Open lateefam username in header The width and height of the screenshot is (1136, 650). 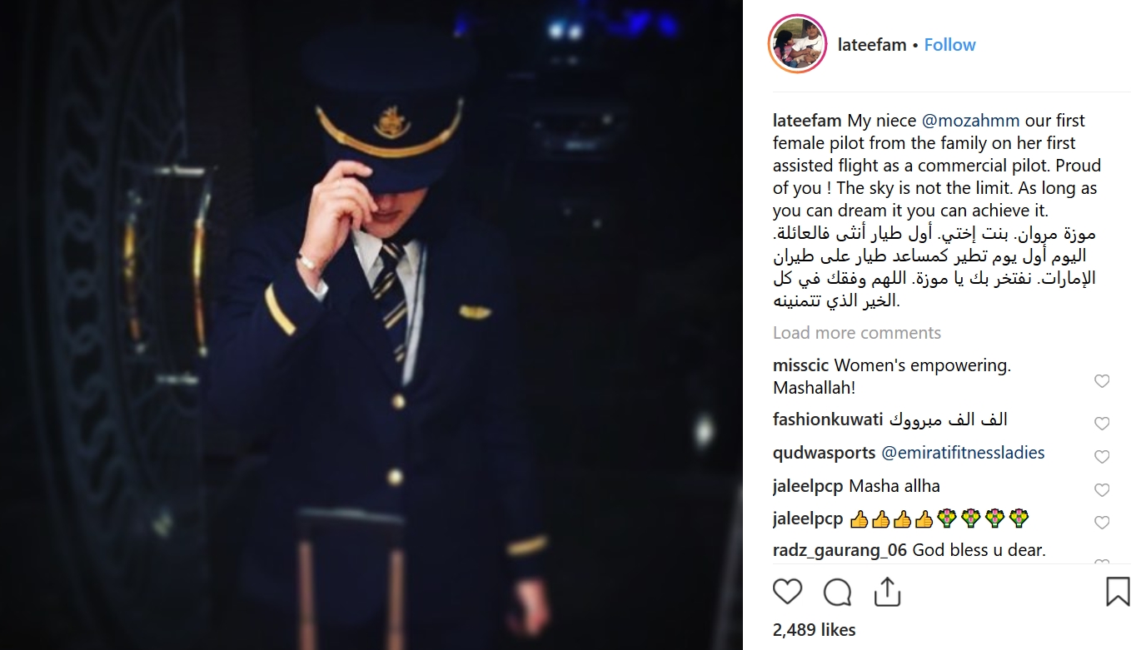click(872, 45)
